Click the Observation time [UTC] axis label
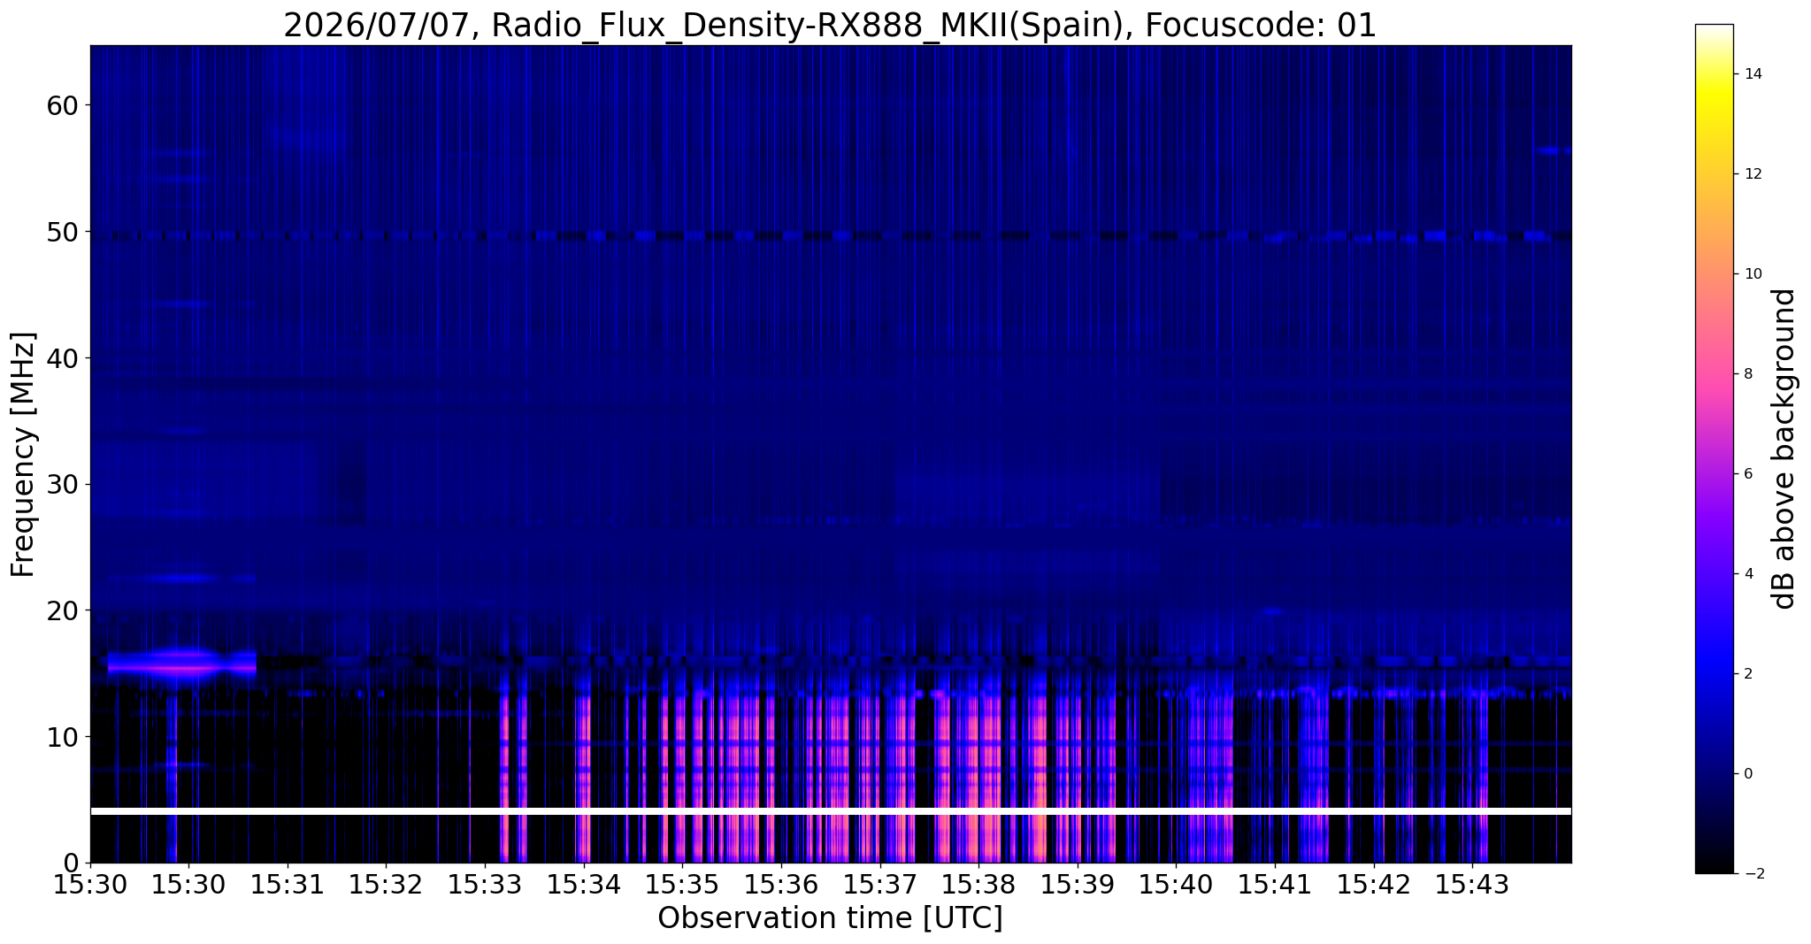 (x=830, y=918)
